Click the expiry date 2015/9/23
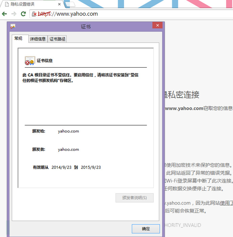The image size is (233, 237). 91,167
